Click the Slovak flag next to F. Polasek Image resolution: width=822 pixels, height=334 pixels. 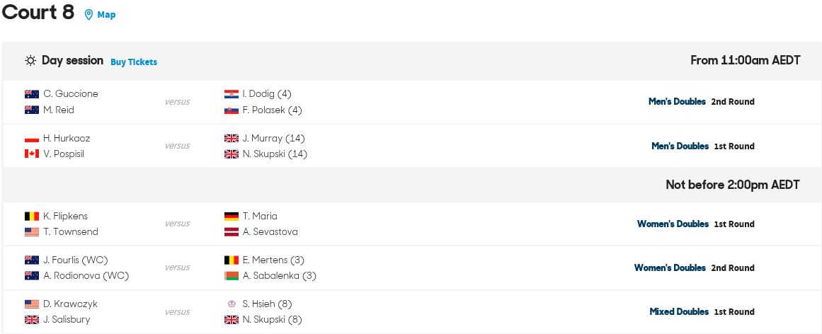point(232,110)
